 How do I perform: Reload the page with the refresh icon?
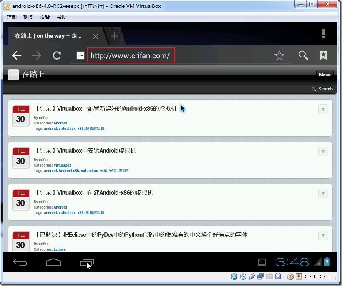[57, 55]
